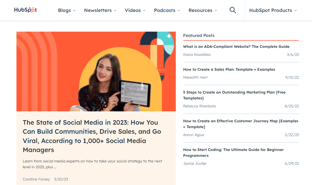The width and height of the screenshot is (312, 185).
Task: Expand the chevron next to Newsletters
Action: [x=115, y=11]
